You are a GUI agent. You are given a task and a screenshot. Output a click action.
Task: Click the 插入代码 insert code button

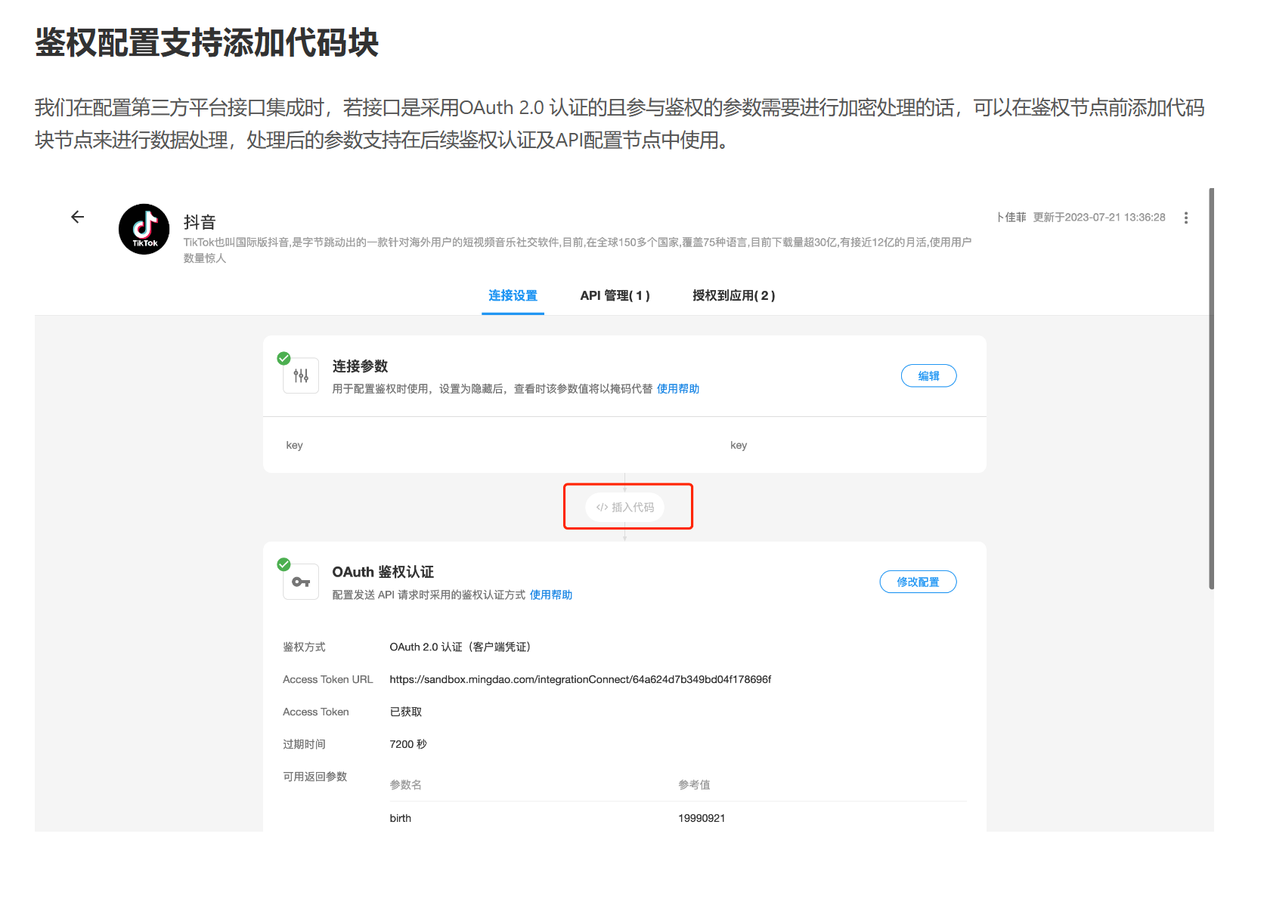point(625,507)
